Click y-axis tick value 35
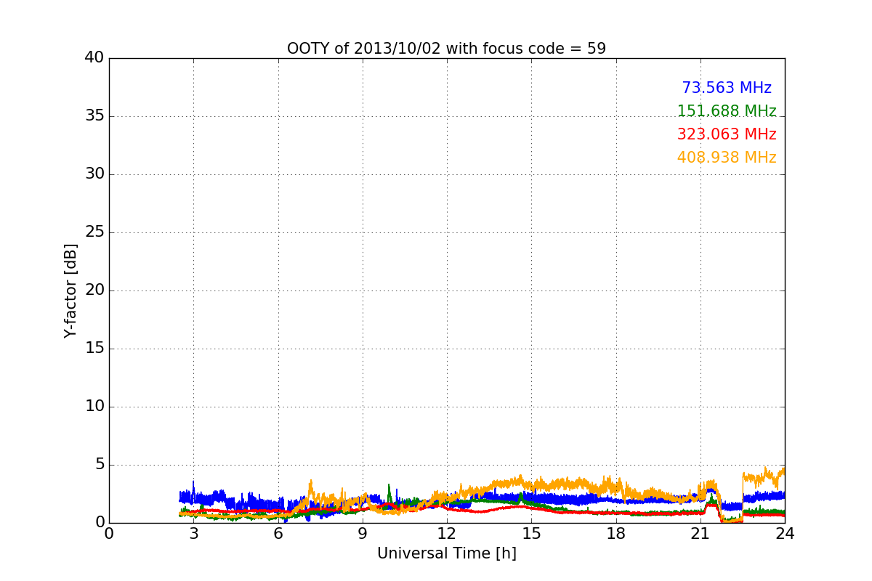This screenshot has height=581, width=872. click(x=94, y=116)
